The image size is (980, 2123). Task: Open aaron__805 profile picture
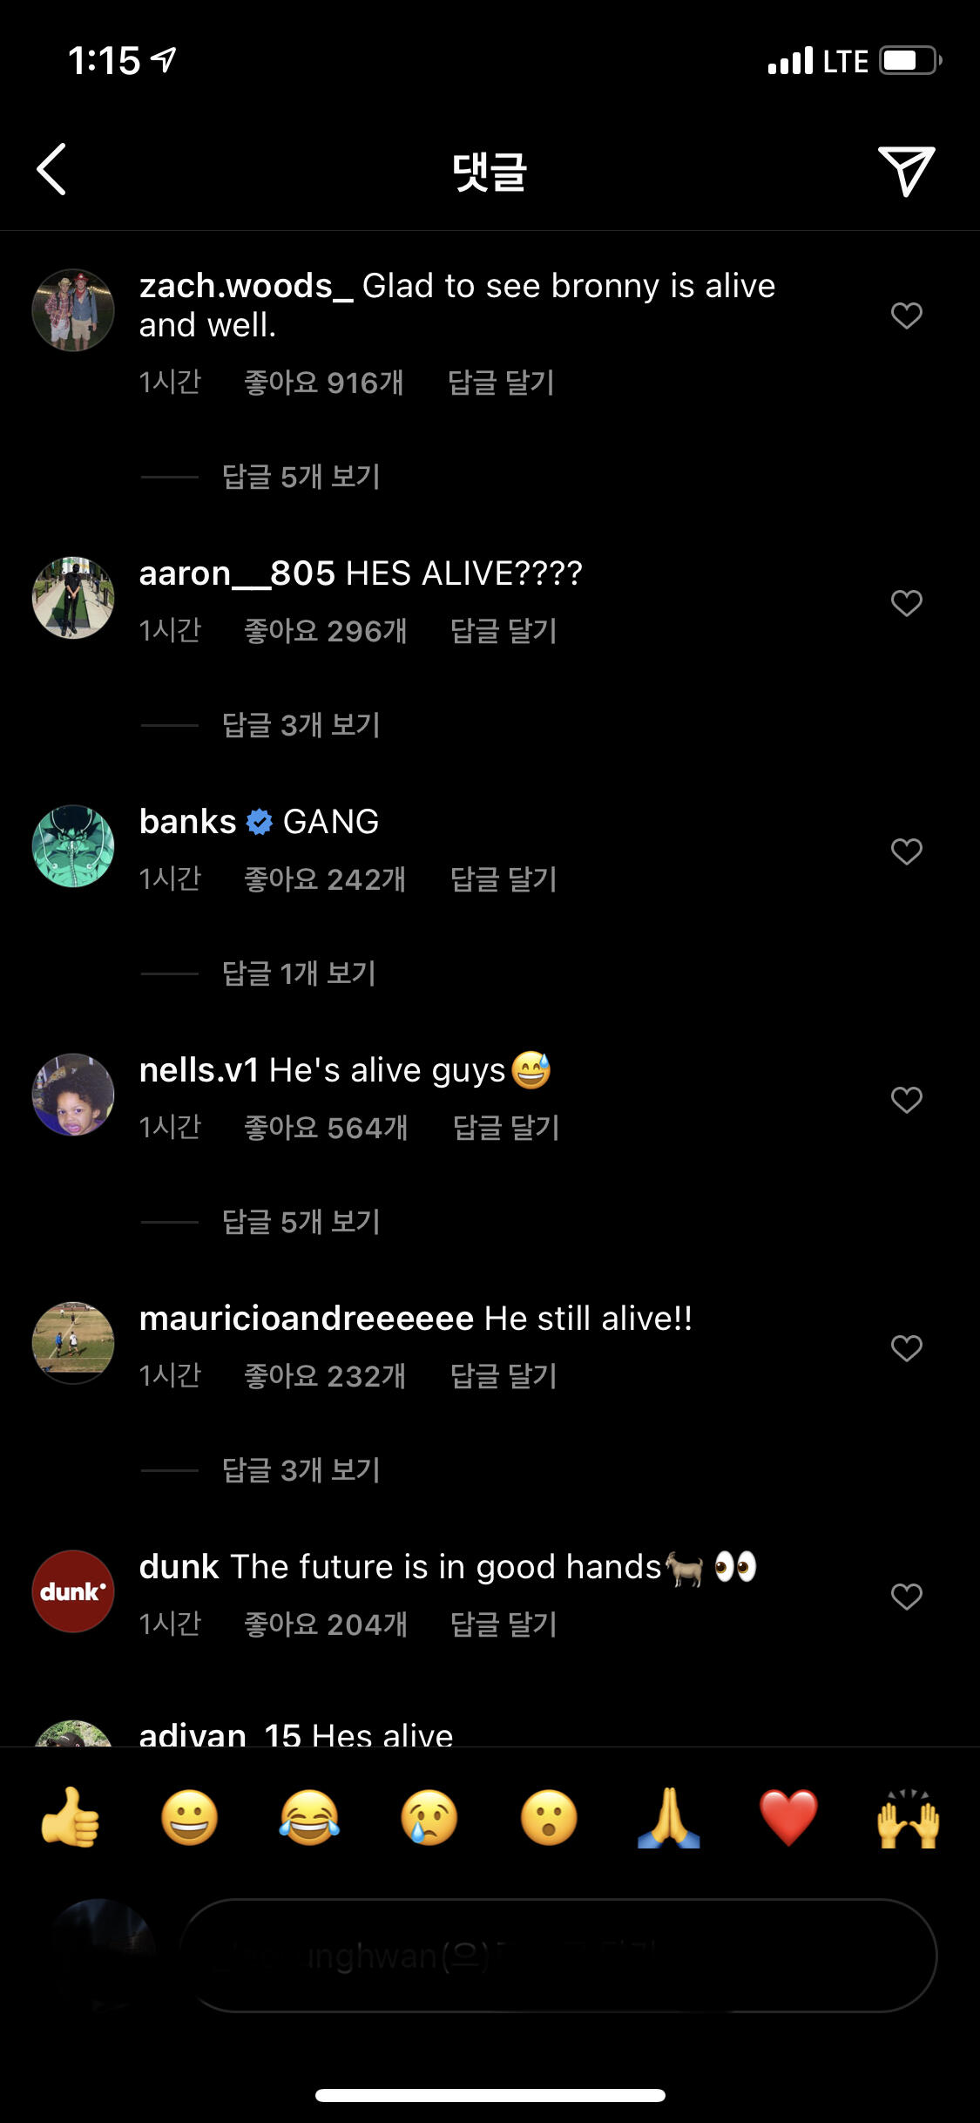pyautogui.click(x=73, y=598)
